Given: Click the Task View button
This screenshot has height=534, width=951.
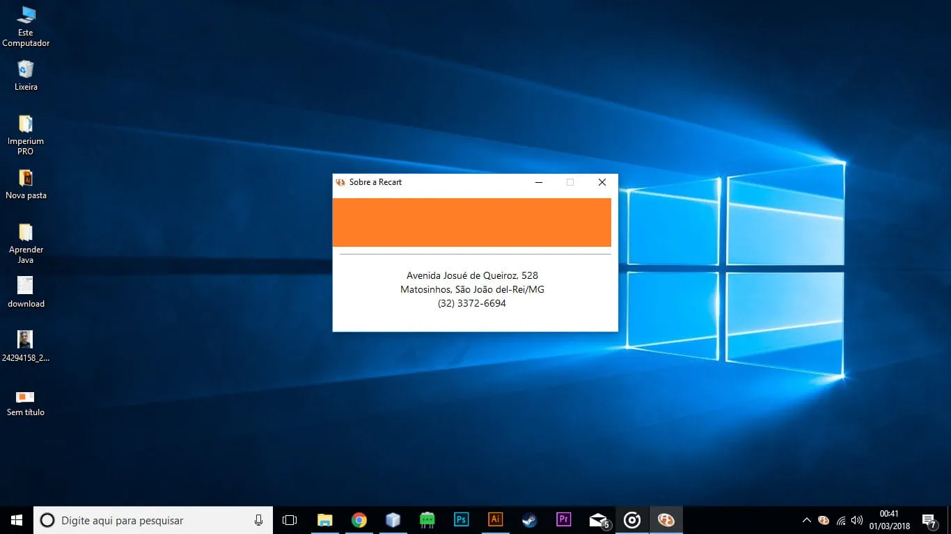Looking at the screenshot, I should [x=290, y=519].
